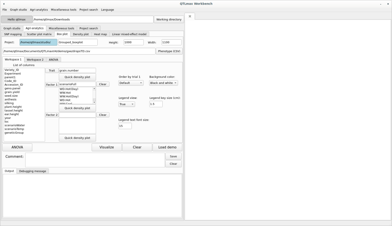Screen dimensions: 392x226
Task: Click the Working directory button
Action: coord(169,20)
